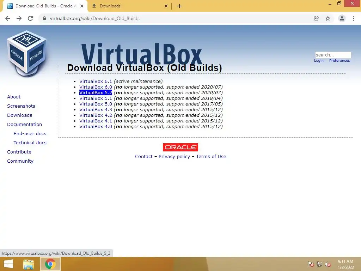Image resolution: width=361 pixels, height=271 pixels.
Task: Open the Contact footer link
Action: [144, 156]
